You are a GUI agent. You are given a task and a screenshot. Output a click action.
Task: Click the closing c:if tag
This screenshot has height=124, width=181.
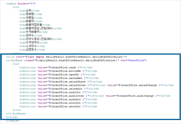point(12,117)
